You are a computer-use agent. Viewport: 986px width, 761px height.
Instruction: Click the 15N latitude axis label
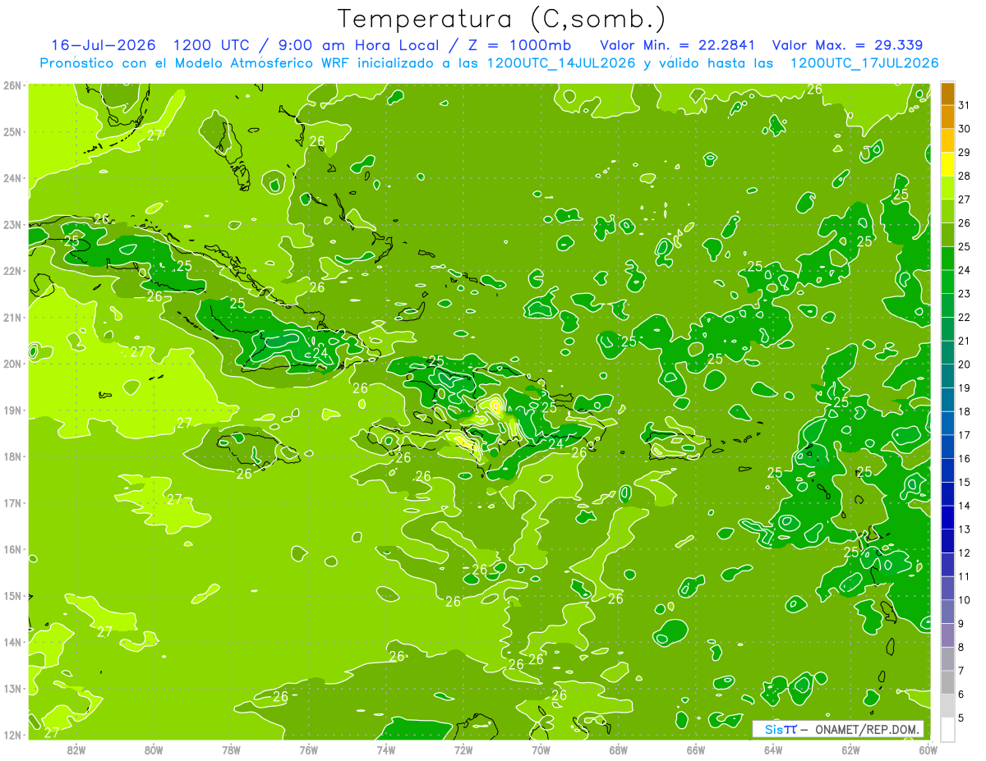click(x=12, y=595)
